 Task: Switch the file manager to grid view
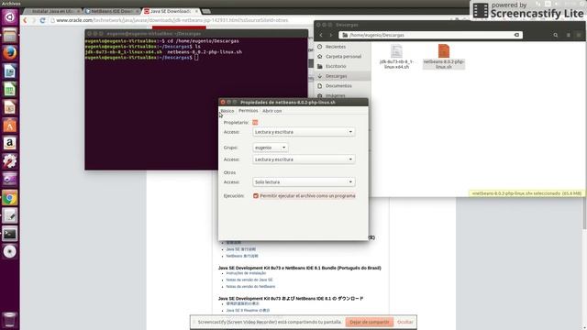579,35
